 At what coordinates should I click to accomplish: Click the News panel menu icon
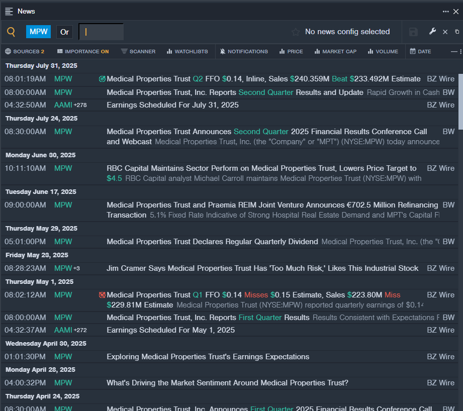pos(9,12)
